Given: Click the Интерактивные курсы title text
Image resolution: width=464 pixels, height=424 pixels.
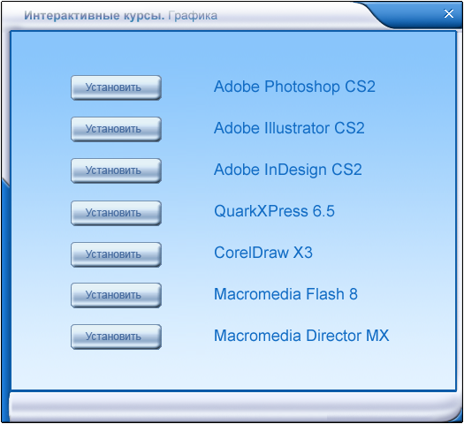Looking at the screenshot, I should pos(94,16).
